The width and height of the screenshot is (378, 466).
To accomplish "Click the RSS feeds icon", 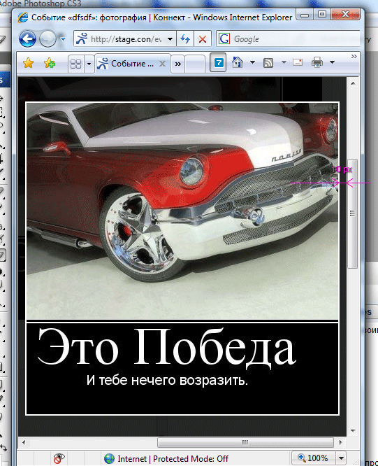I will click(268, 63).
